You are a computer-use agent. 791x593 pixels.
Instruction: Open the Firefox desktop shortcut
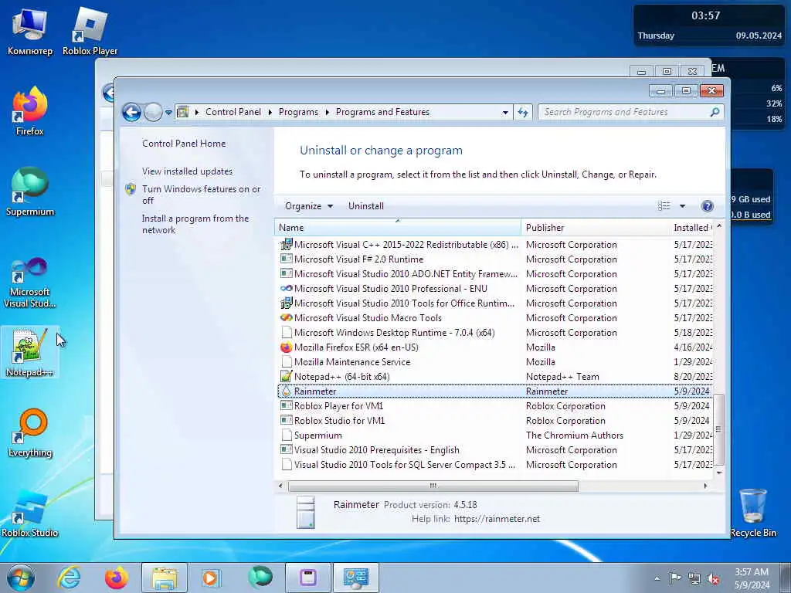[x=30, y=111]
